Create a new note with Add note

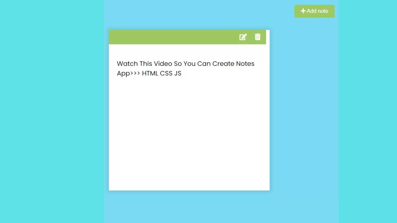(314, 11)
